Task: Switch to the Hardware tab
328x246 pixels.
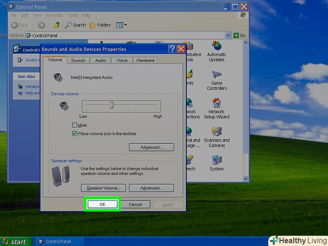Action: [145, 60]
